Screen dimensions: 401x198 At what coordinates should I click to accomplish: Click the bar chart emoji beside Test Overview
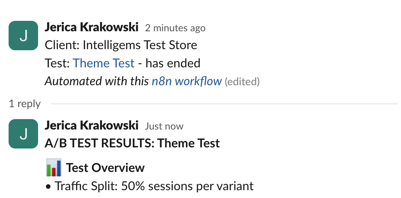tap(53, 167)
